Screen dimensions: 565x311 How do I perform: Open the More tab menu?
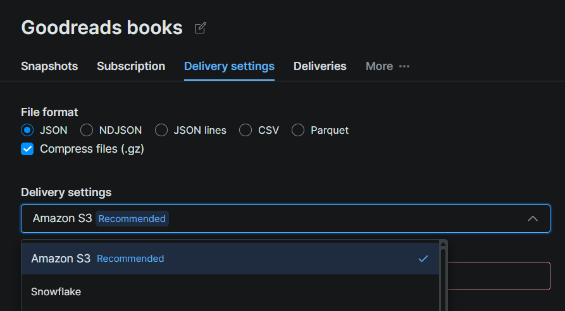387,66
